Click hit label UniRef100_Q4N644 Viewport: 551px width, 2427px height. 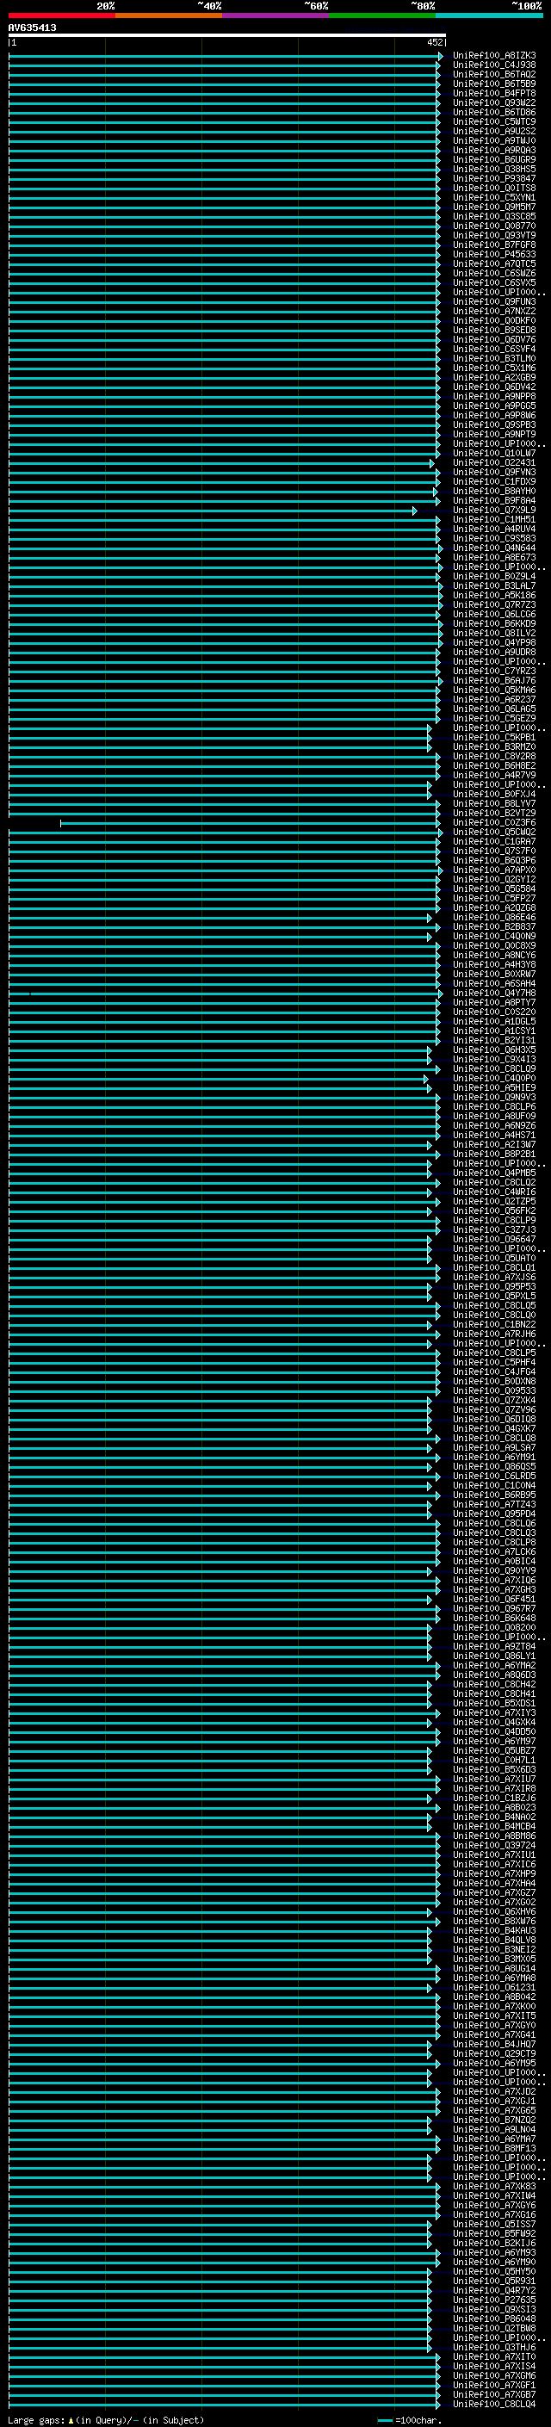(x=493, y=548)
